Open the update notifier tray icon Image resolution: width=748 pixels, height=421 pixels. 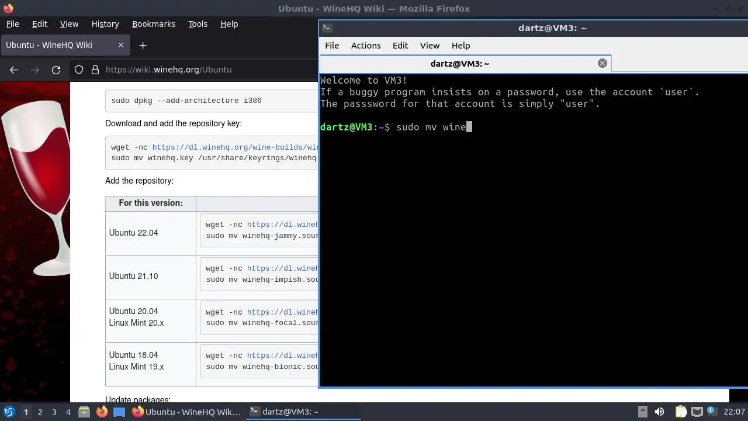pos(712,412)
